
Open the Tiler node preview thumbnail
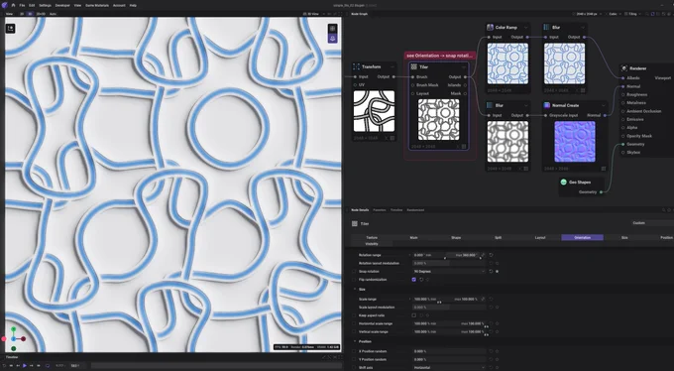(438, 120)
